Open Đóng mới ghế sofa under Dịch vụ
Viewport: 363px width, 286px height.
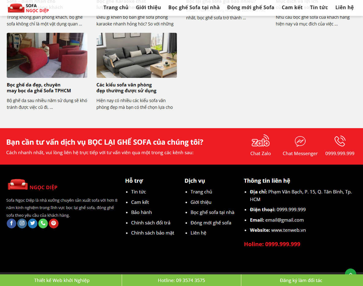(x=211, y=223)
